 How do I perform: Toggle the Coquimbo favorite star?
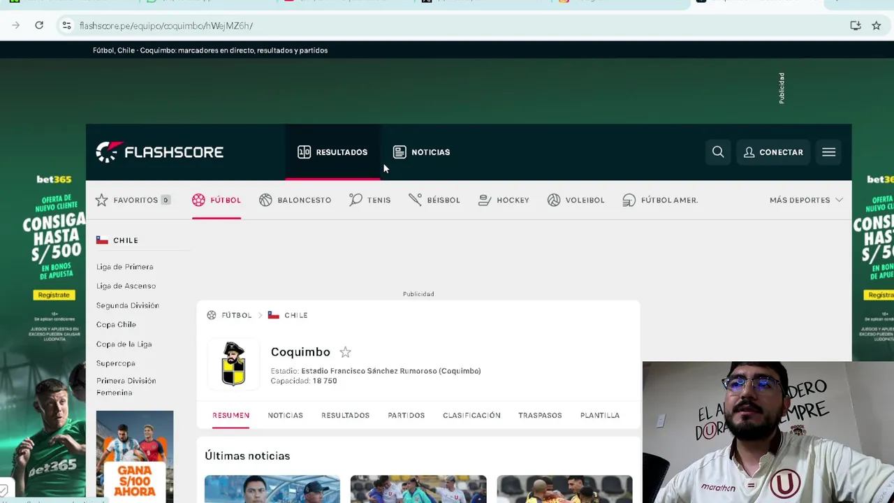pos(345,352)
